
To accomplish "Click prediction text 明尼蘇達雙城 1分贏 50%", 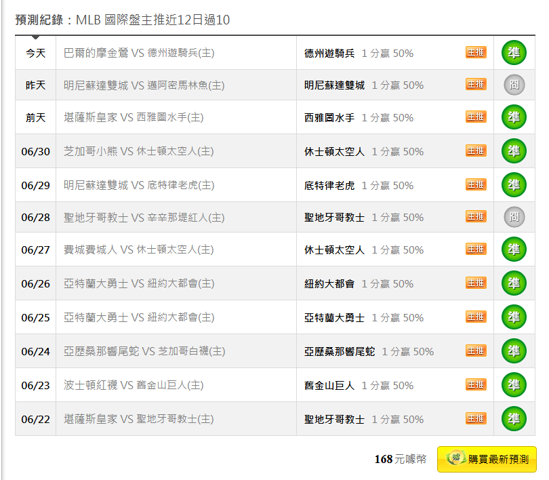I will [x=364, y=85].
